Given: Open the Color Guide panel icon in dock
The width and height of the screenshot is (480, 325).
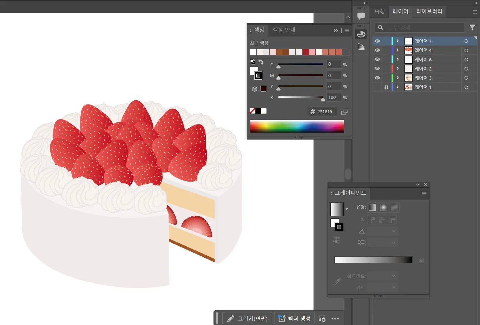Looking at the screenshot, I should 361,47.
